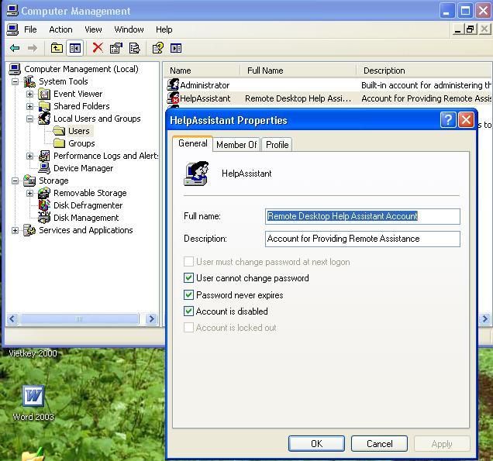Toggle Password never expires checkbox
This screenshot has height=461, width=493.
188,295
